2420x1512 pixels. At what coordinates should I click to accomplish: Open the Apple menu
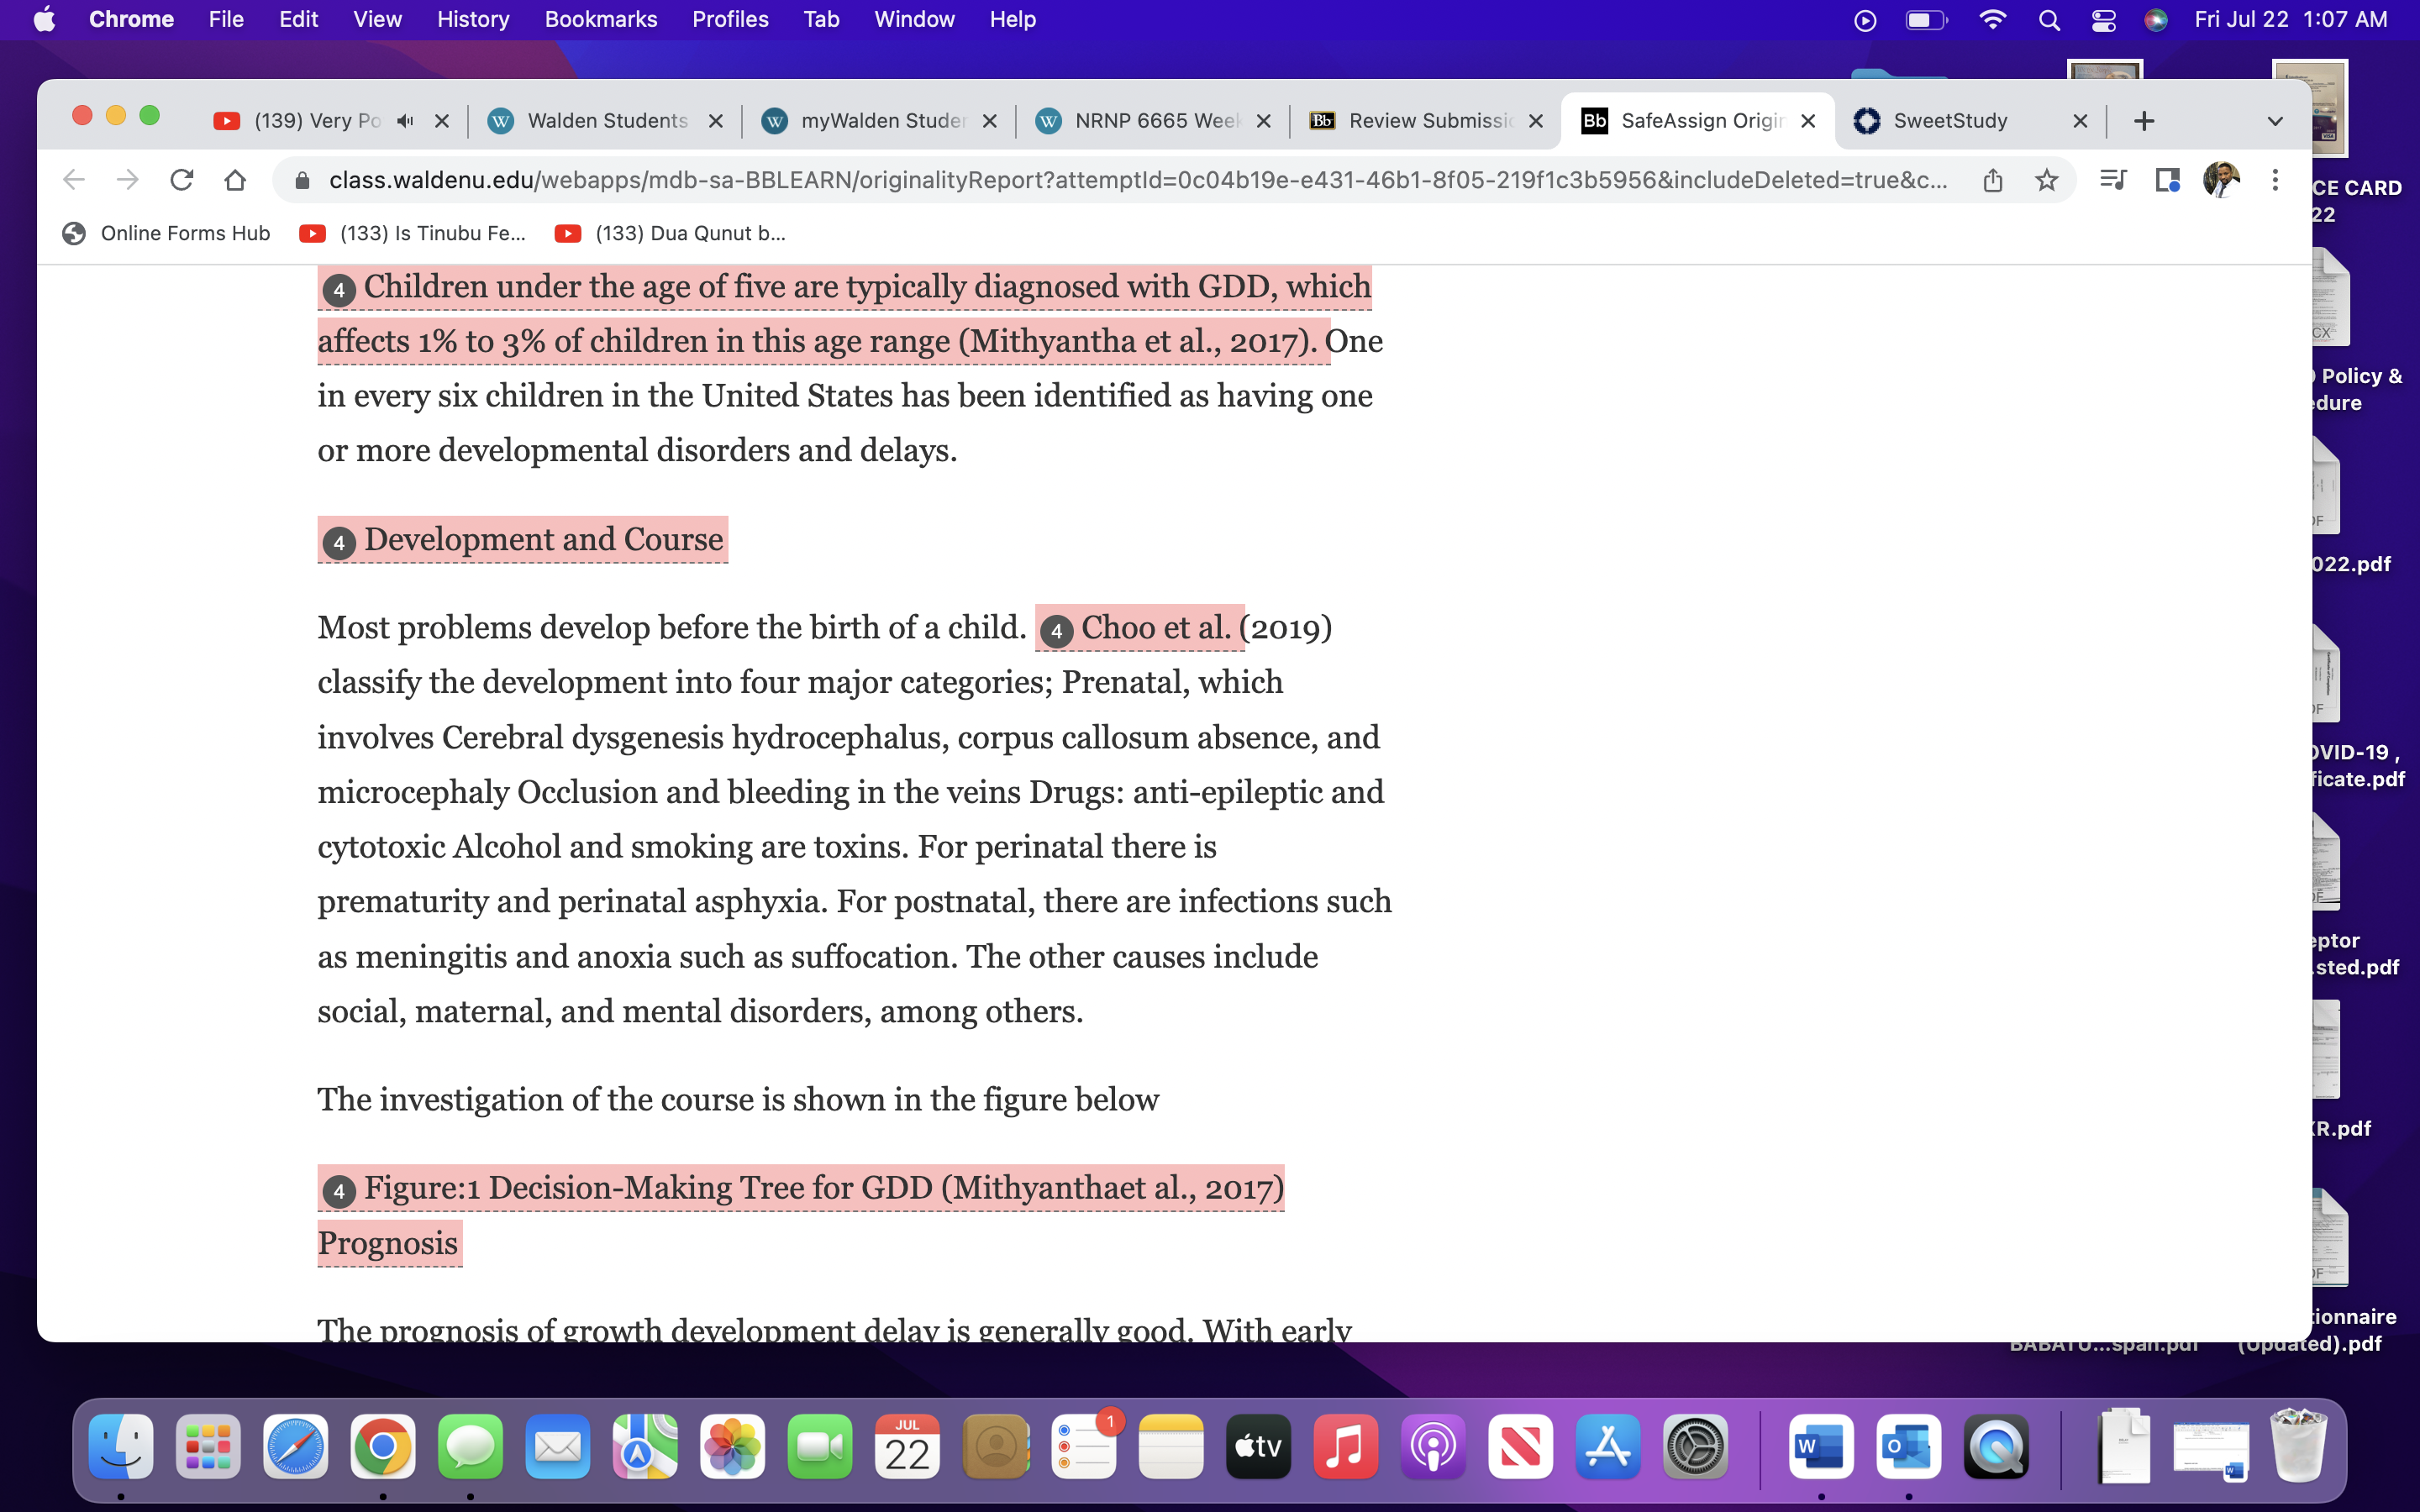(x=44, y=19)
